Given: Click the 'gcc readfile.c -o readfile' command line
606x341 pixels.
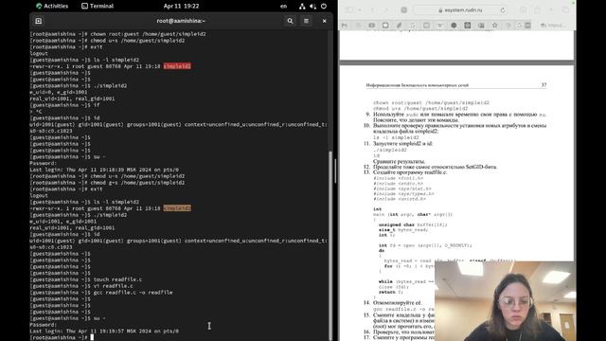Looking at the screenshot, I should tap(101, 293).
